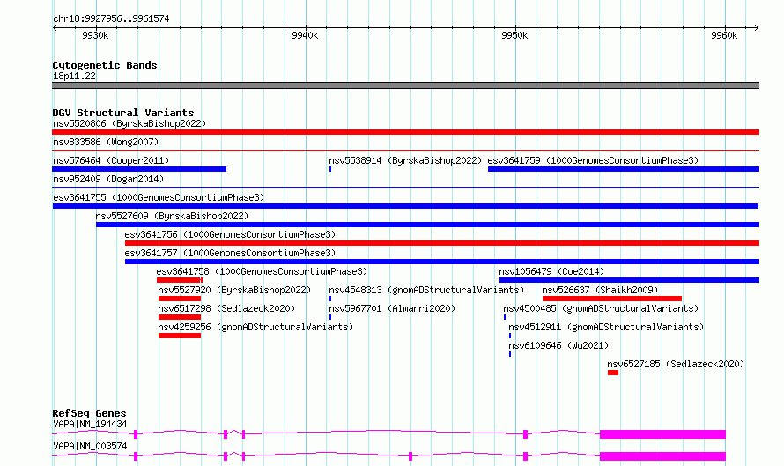This screenshot has height=466, width=784.
Task: Click the nsv5527609 (ByrskaBishop2022) label
Action: coord(172,216)
